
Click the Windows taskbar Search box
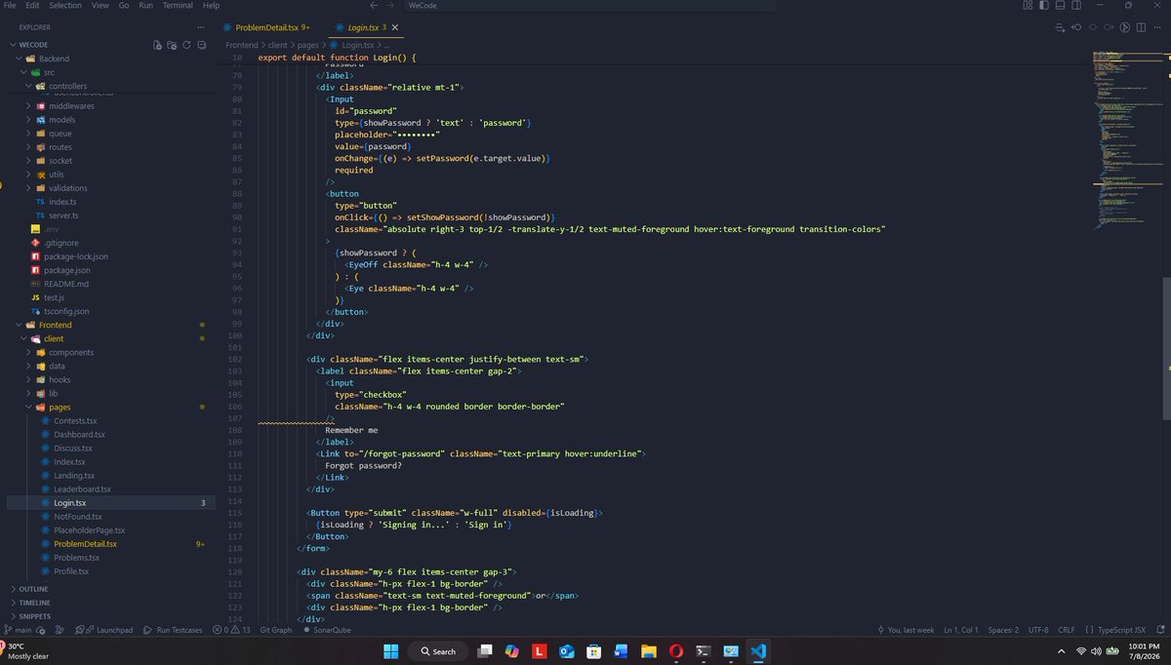437,651
